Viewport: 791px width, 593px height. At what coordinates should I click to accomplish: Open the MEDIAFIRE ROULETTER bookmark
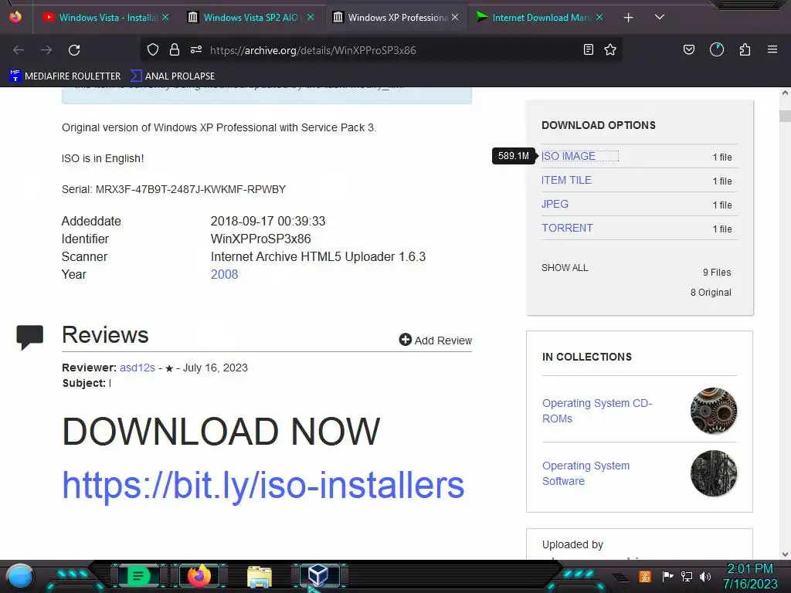[65, 76]
